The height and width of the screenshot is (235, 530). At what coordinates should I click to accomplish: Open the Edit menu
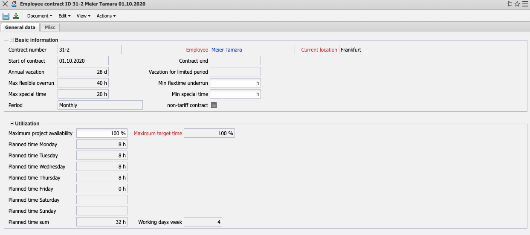pyautogui.click(x=64, y=16)
